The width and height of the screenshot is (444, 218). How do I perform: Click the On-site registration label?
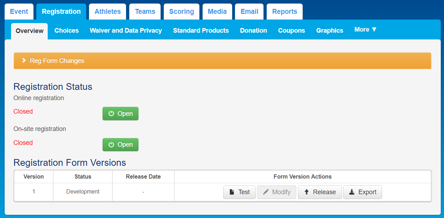[40, 129]
